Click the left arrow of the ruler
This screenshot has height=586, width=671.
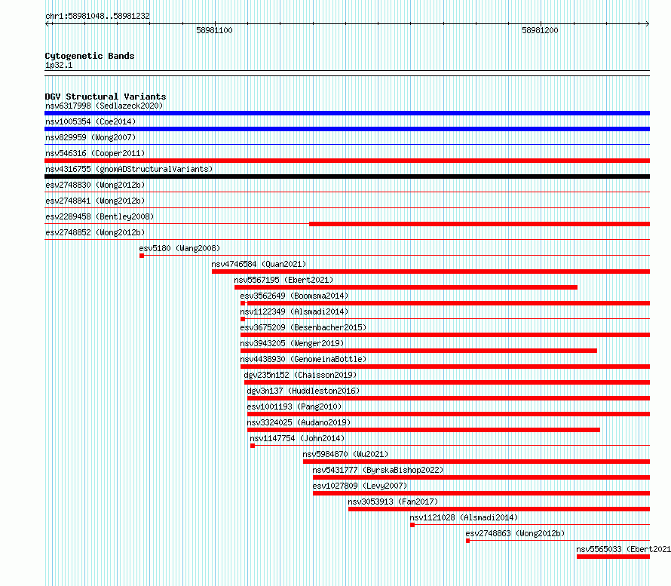tap(47, 23)
